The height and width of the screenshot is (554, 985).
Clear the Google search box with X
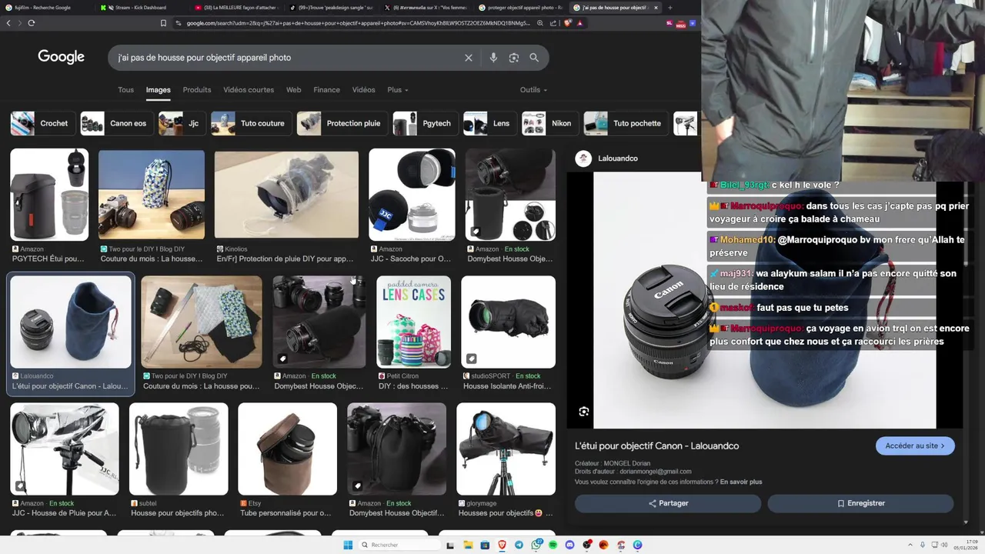(468, 58)
